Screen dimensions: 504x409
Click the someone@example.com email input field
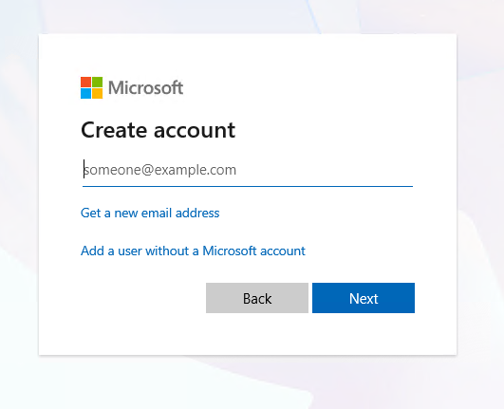tap(248, 170)
